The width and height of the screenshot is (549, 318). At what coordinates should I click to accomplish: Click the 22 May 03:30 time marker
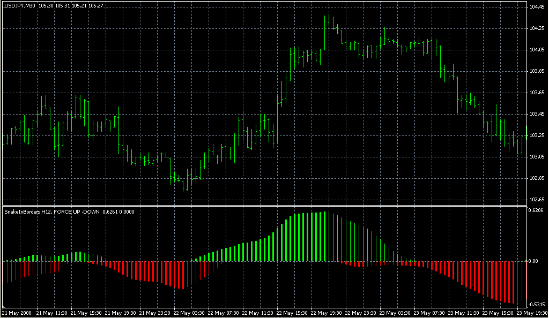[x=190, y=313]
